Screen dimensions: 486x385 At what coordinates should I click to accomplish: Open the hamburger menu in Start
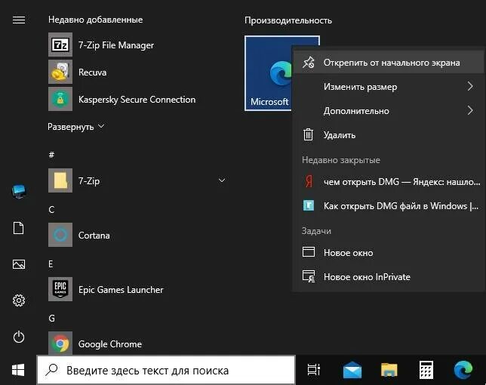click(x=19, y=20)
